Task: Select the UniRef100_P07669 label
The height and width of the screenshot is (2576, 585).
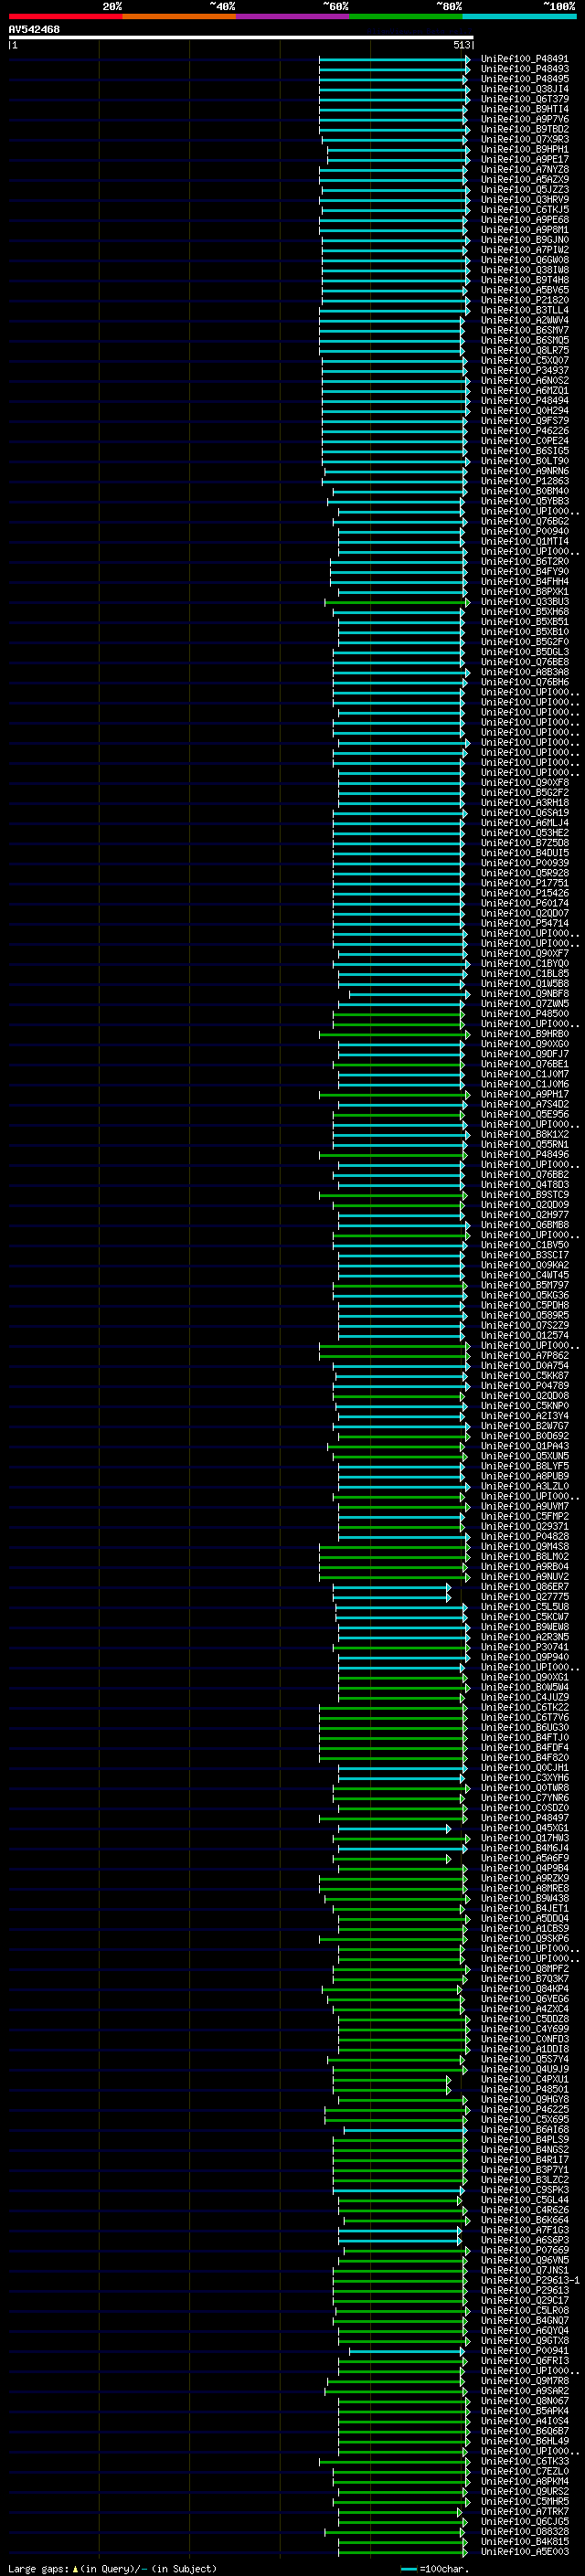Action: tap(525, 2250)
